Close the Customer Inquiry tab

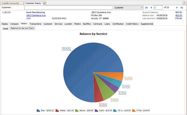pyautogui.click(x=44, y=3)
